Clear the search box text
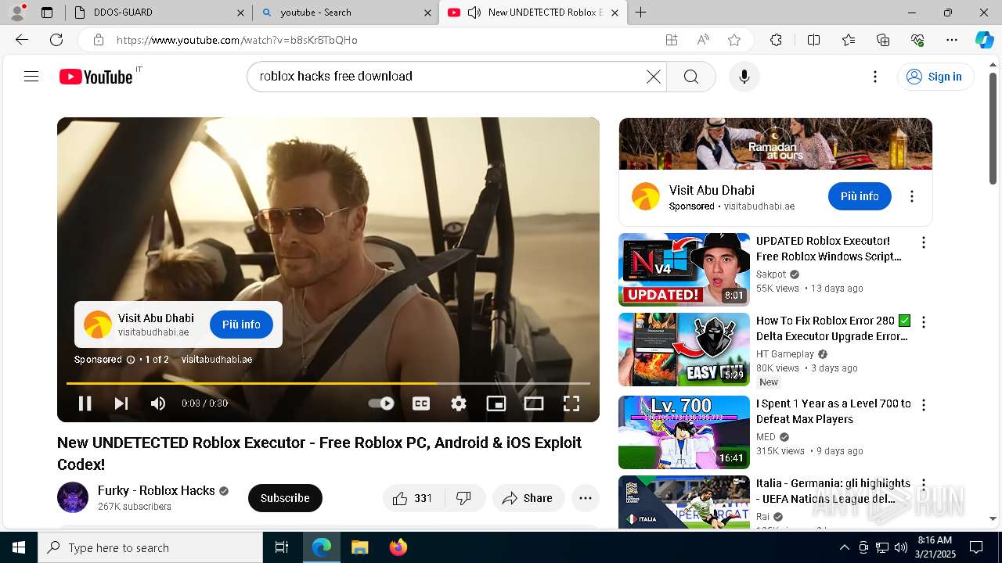 tap(653, 77)
